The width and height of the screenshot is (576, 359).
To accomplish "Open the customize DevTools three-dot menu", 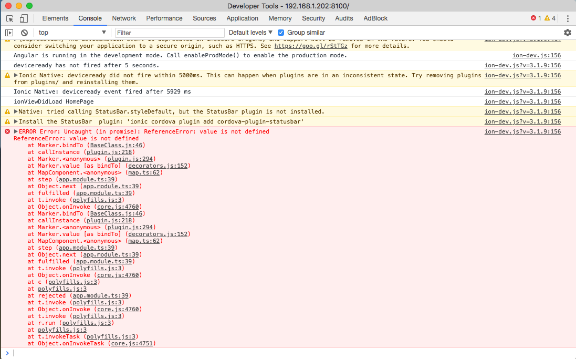I will click(568, 18).
